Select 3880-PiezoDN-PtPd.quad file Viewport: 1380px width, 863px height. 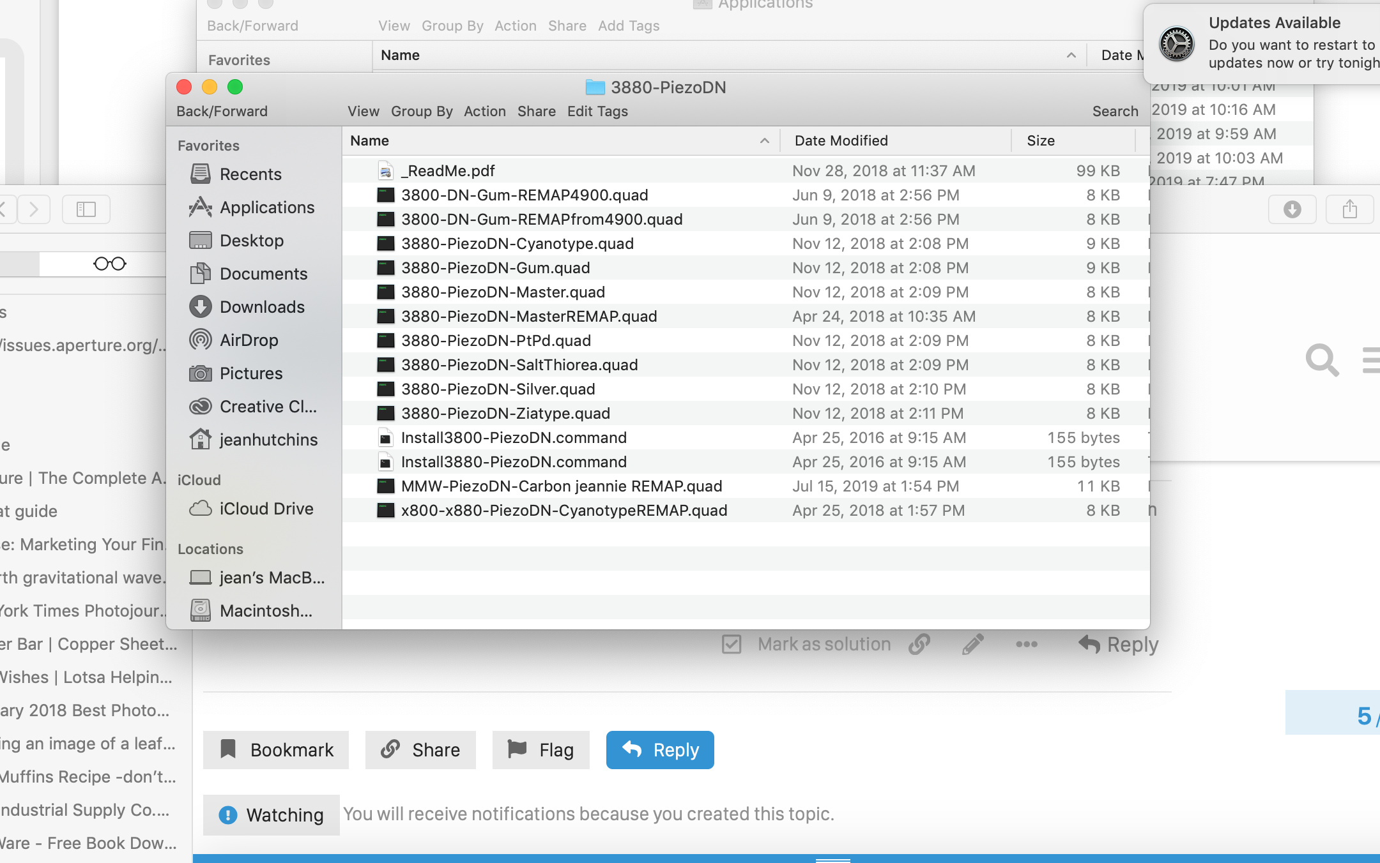tap(746, 341)
